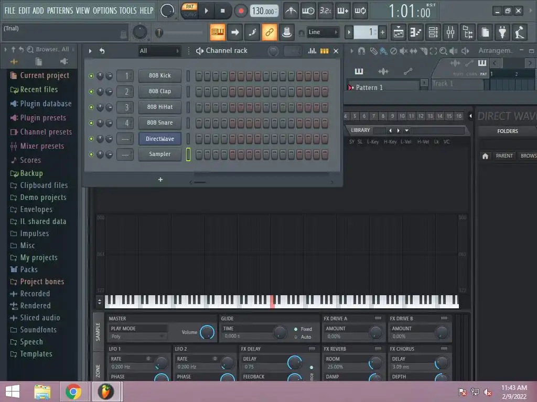Adjust the DirectWave master Volume knob
The width and height of the screenshot is (537, 402).
click(207, 332)
